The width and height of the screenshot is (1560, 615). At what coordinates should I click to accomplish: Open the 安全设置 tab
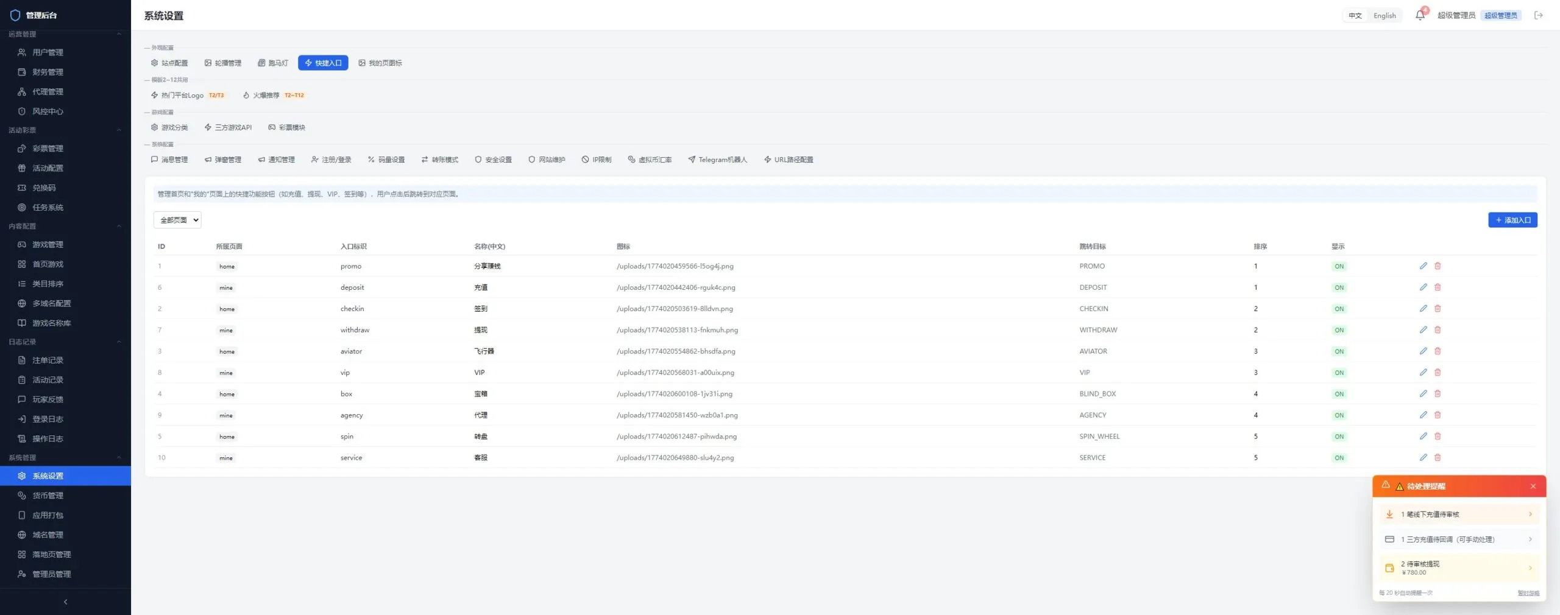click(x=494, y=160)
